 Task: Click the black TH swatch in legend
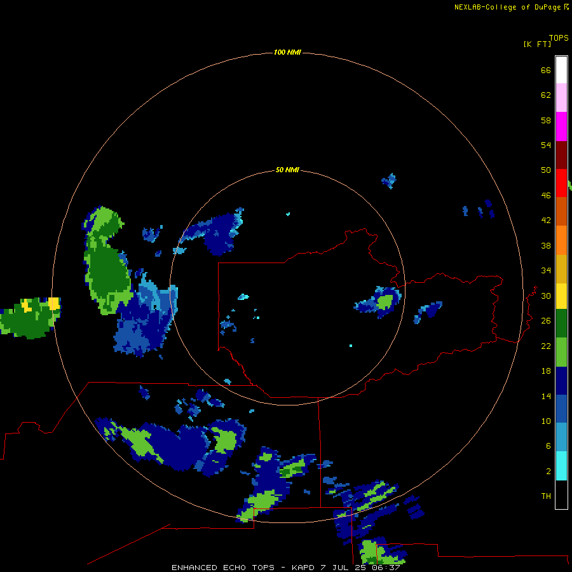[561, 494]
